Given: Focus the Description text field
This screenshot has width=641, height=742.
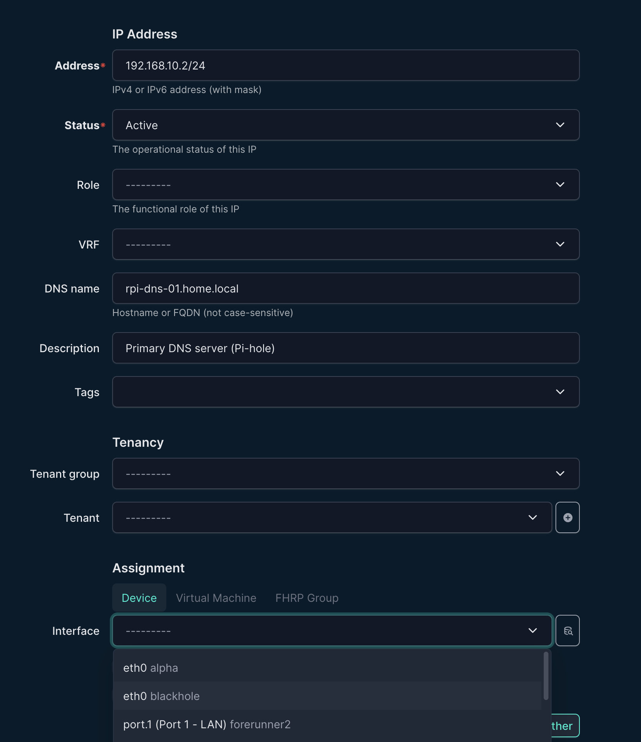Looking at the screenshot, I should point(345,348).
